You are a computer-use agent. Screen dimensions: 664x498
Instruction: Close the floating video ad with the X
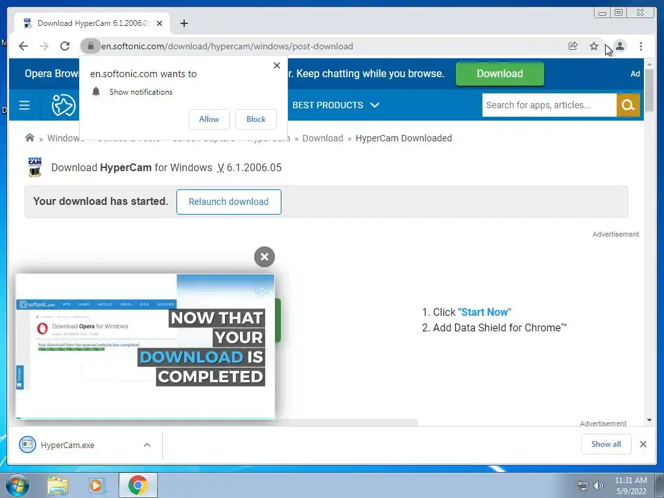click(x=265, y=257)
